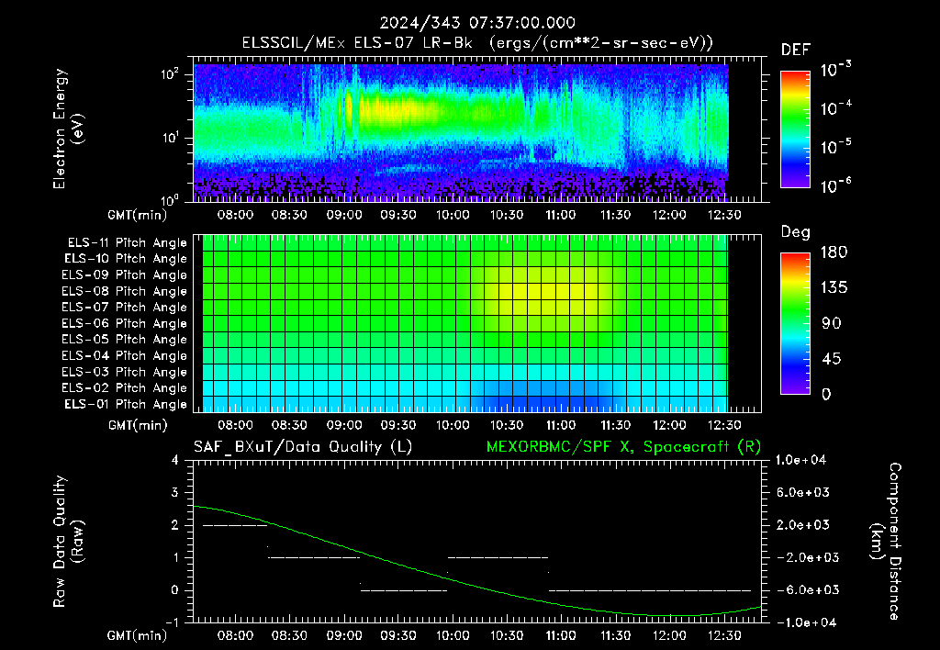Image resolution: width=940 pixels, height=650 pixels.
Task: Click the ELS-09 Pitch Angle row label
Action: tap(124, 275)
